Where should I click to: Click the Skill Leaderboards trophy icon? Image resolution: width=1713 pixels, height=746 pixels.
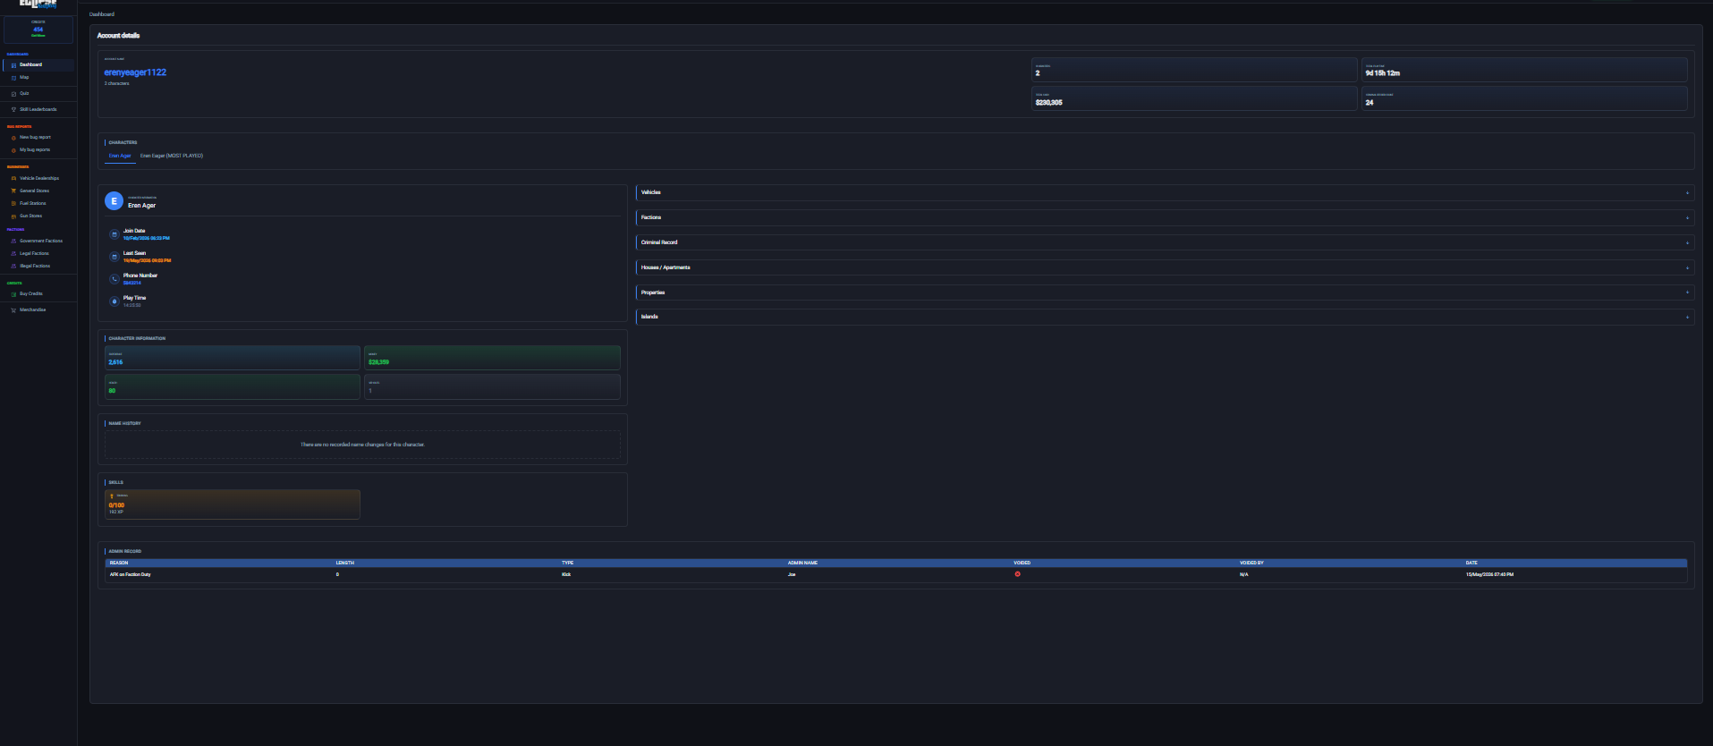pos(13,109)
